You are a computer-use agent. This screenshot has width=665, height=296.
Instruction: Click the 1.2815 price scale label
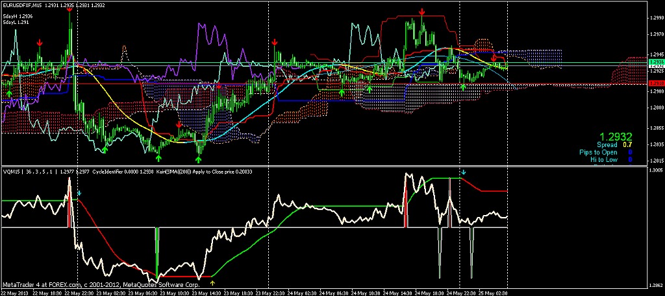click(x=656, y=161)
